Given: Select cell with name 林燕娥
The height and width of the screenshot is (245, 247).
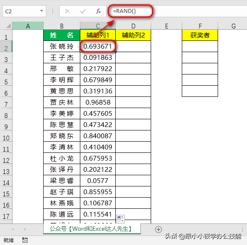Looking at the screenshot, I should 62,203.
